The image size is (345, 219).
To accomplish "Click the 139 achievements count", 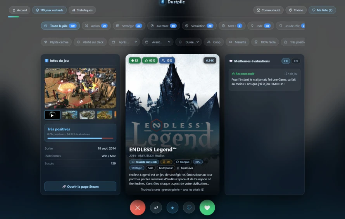I will (113, 163).
